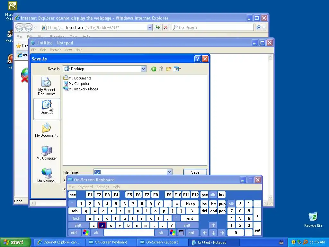Screen dimensions: 329x247
Task: Click the esc key on On-Screen Keyboard
Action: 73,195
